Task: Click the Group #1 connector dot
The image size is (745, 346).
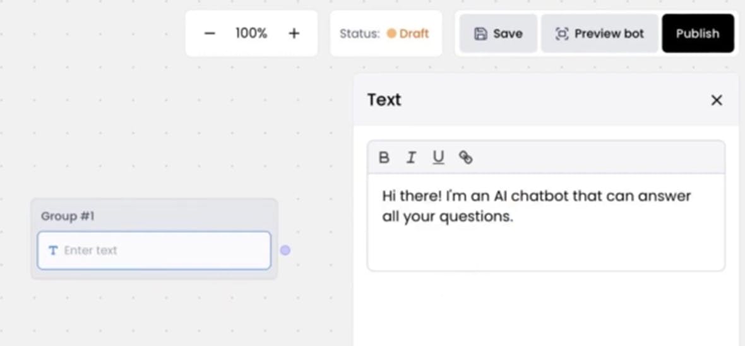Action: [285, 251]
